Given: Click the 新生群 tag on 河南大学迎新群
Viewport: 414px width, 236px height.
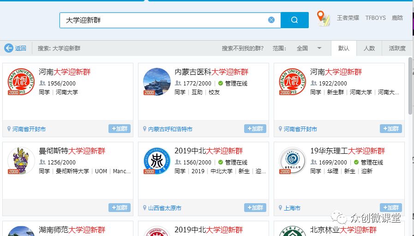Looking at the screenshot, I should point(336,92).
